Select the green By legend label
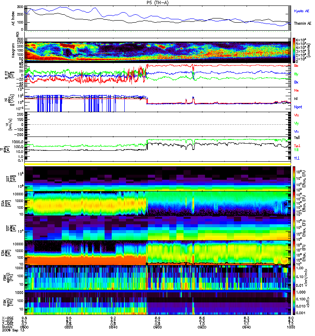The image size is (315, 336). click(x=296, y=74)
